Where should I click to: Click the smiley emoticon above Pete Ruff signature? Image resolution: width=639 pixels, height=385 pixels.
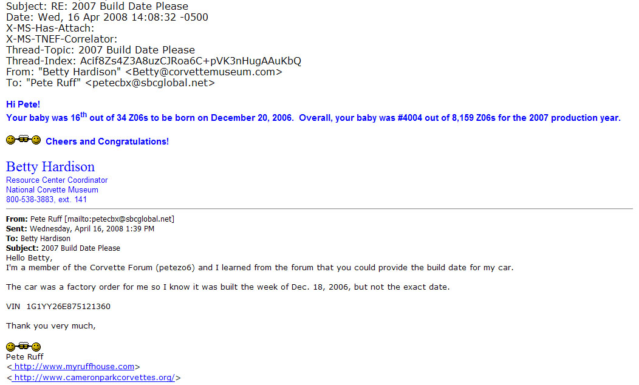24,347
